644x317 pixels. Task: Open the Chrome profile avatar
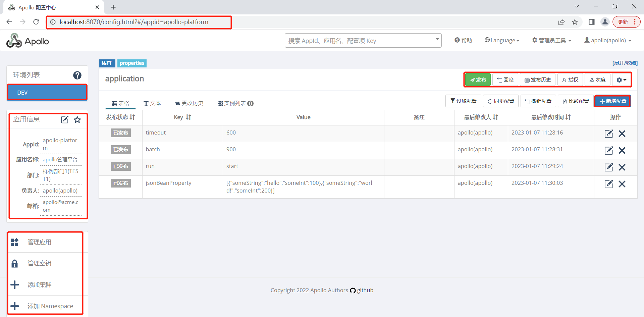tap(605, 22)
